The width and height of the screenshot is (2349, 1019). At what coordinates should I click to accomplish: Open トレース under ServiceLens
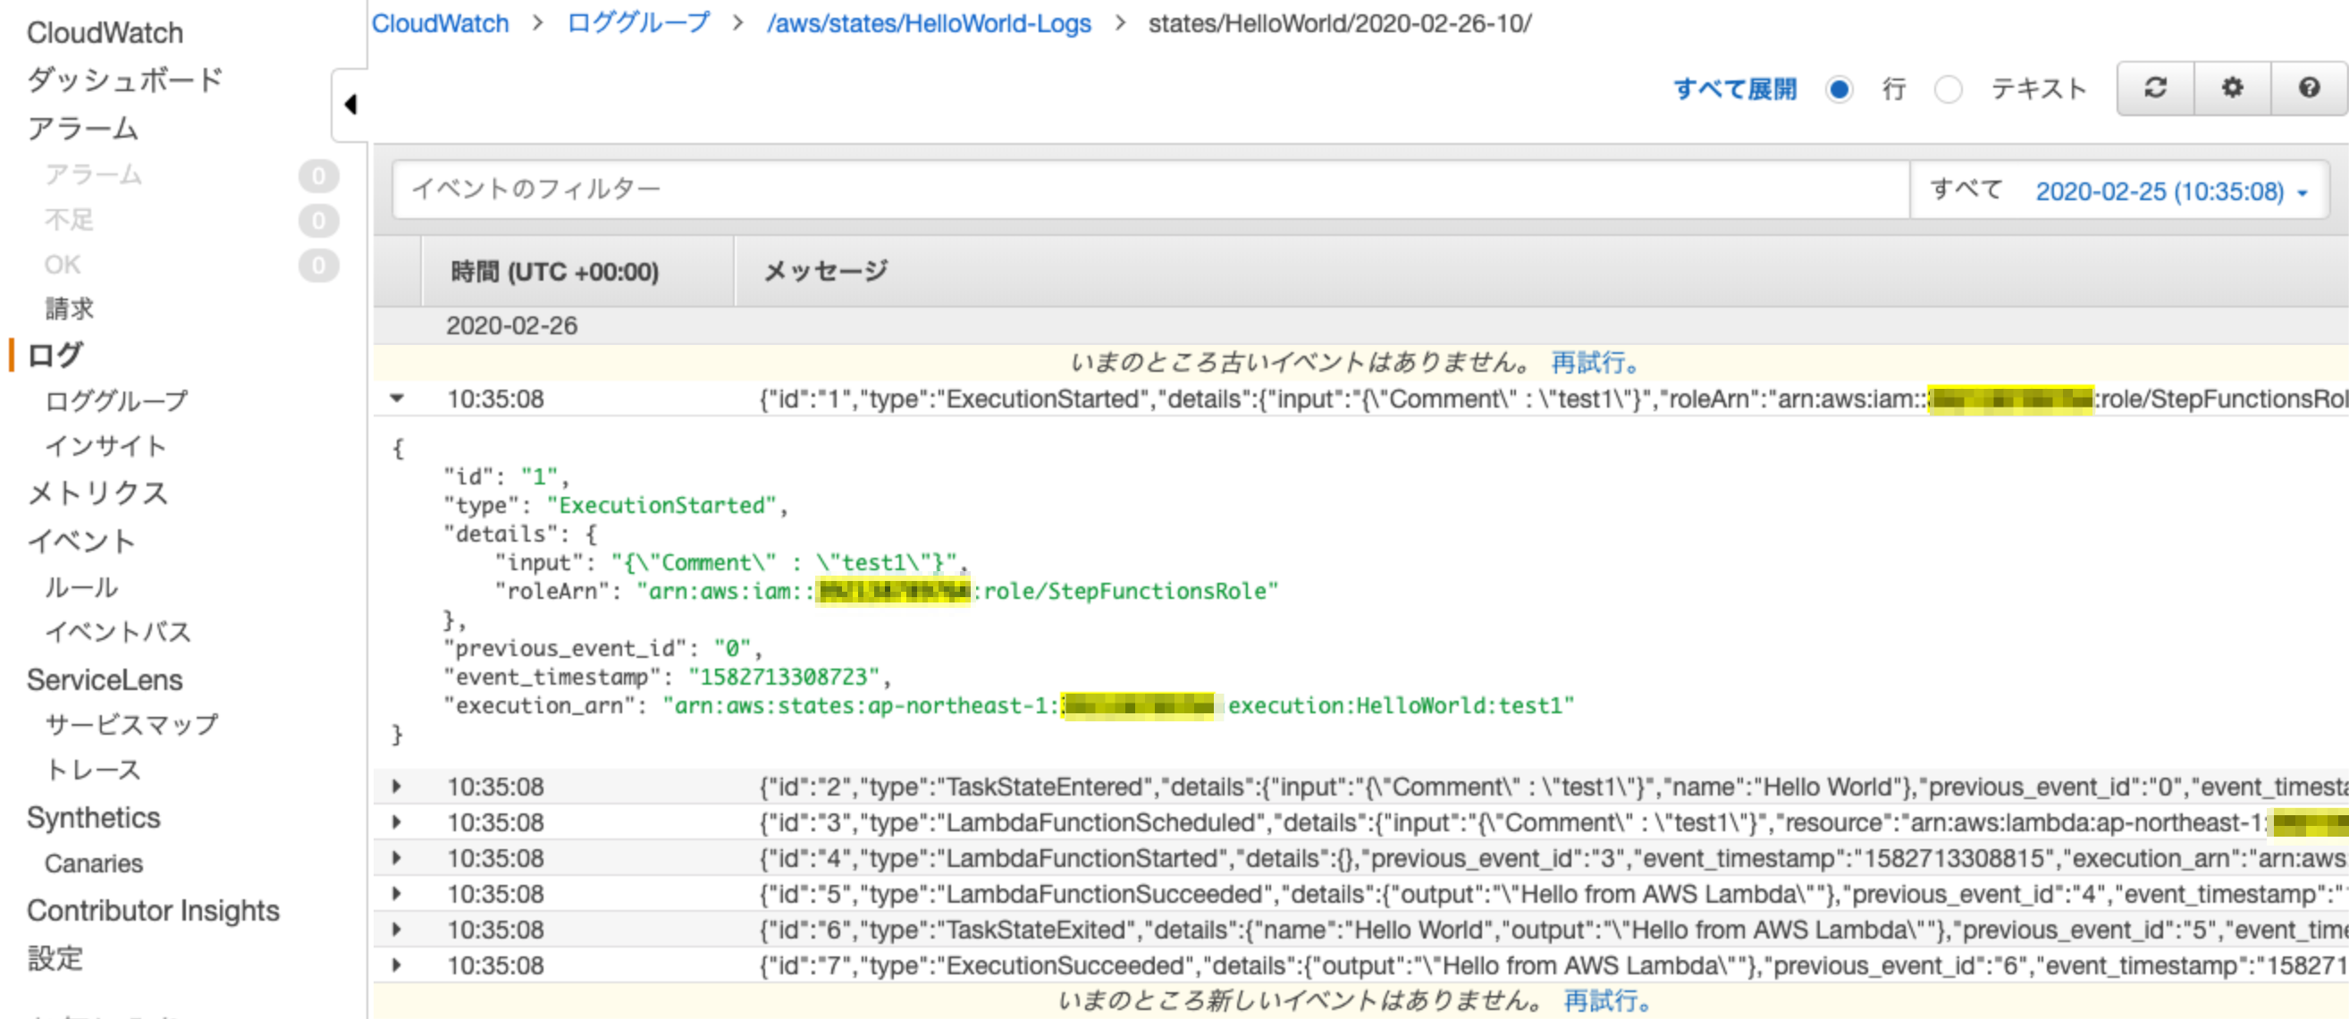91,769
